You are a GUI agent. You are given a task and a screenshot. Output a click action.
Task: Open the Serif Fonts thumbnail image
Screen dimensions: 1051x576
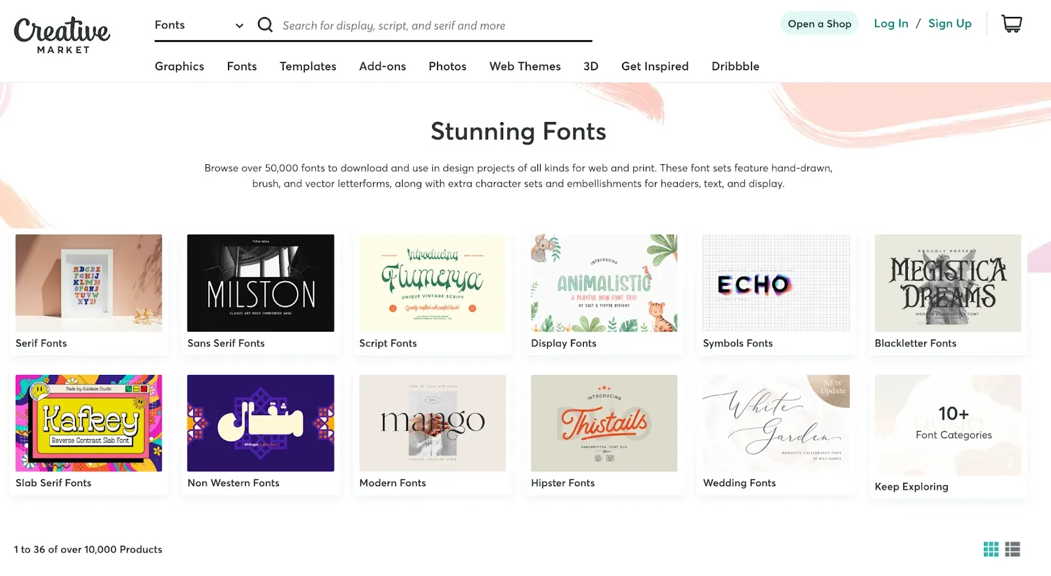pos(89,283)
